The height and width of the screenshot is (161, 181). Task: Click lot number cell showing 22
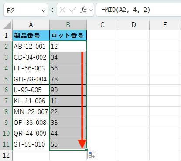tap(68, 112)
